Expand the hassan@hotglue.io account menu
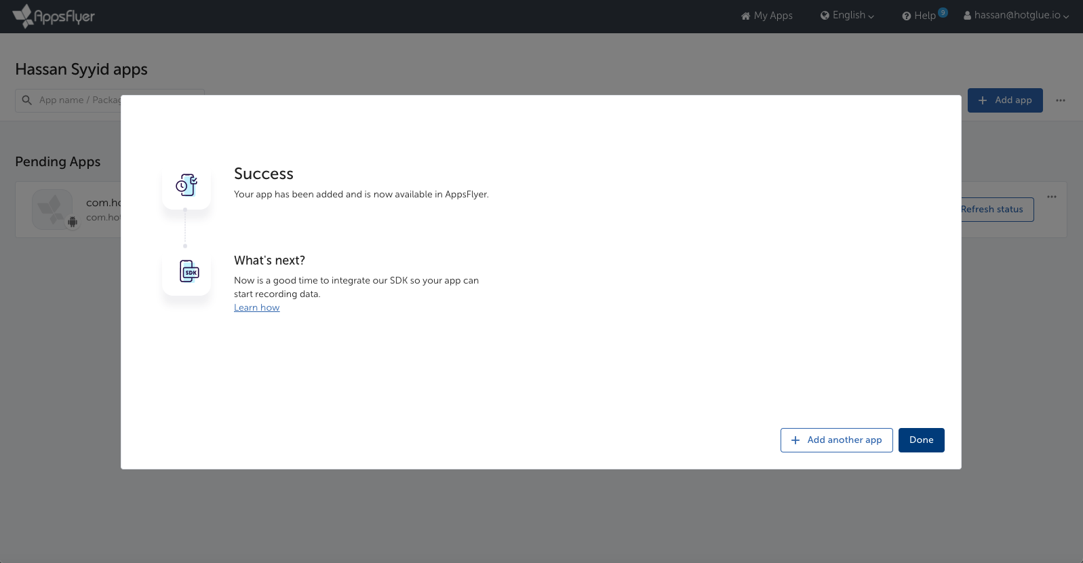This screenshot has width=1083, height=563. pyautogui.click(x=1016, y=16)
